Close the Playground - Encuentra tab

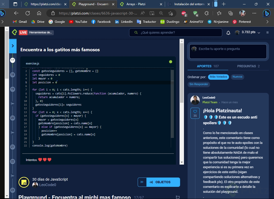click(x=113, y=4)
